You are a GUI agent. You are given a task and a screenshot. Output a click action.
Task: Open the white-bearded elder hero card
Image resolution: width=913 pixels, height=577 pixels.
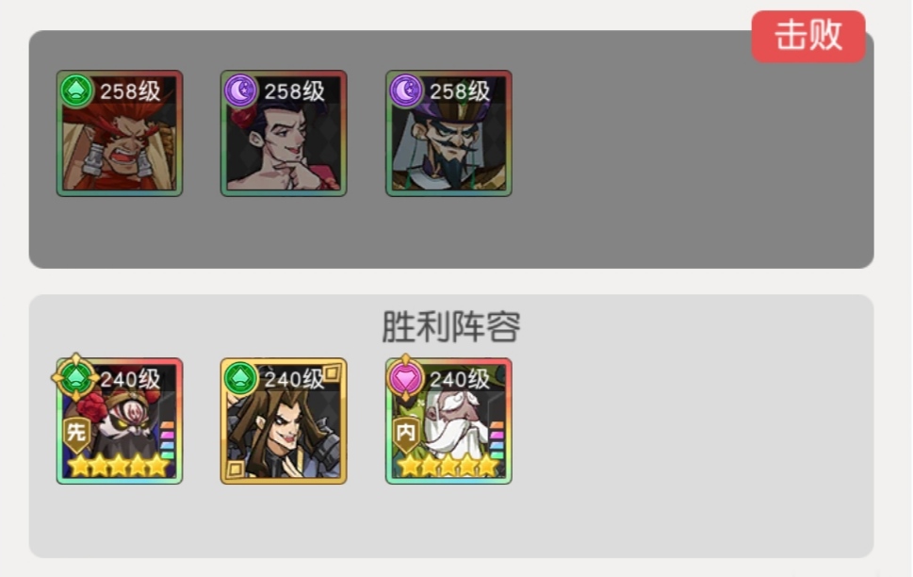(x=448, y=420)
